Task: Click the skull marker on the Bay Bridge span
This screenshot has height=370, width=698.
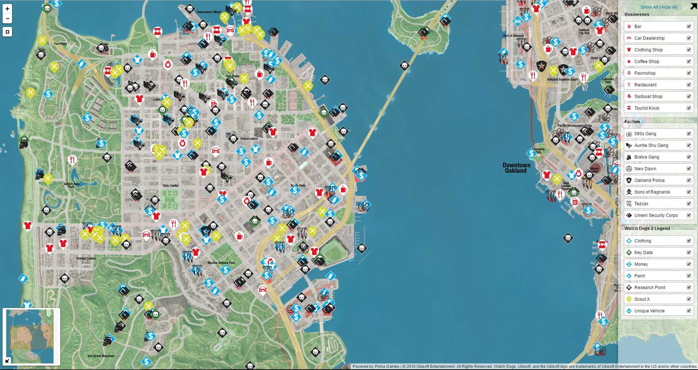Action: click(x=404, y=66)
